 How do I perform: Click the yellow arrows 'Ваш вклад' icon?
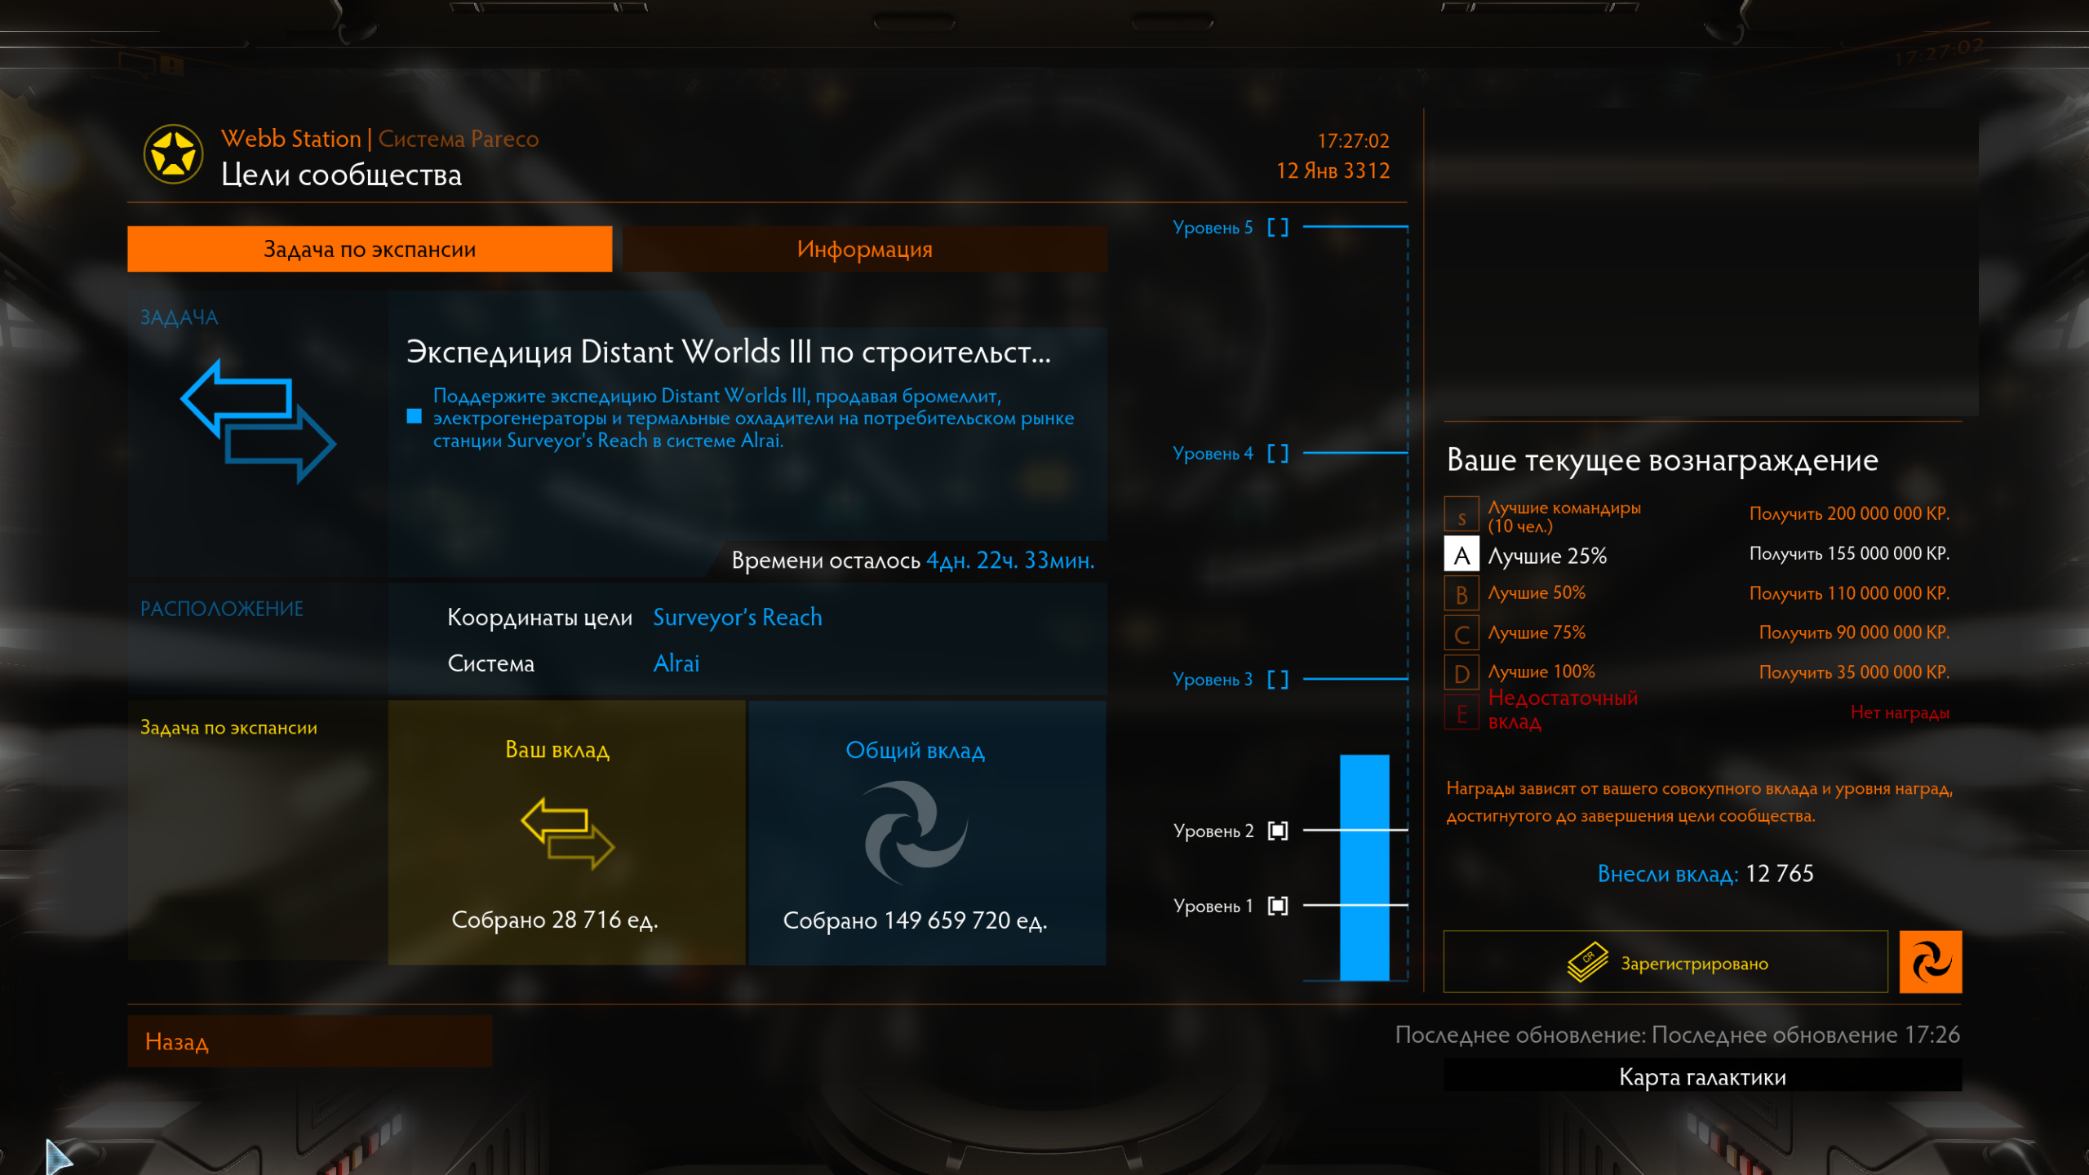click(x=567, y=833)
